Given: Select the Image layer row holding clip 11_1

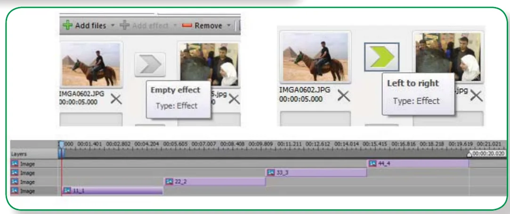Looking at the screenshot, I should pyautogui.click(x=34, y=191).
